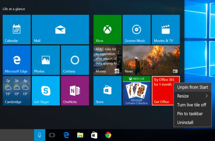
Task: Open the Money news tile
Action: click(x=107, y=60)
